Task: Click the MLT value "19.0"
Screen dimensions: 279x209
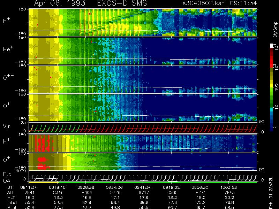Action: coord(201,198)
